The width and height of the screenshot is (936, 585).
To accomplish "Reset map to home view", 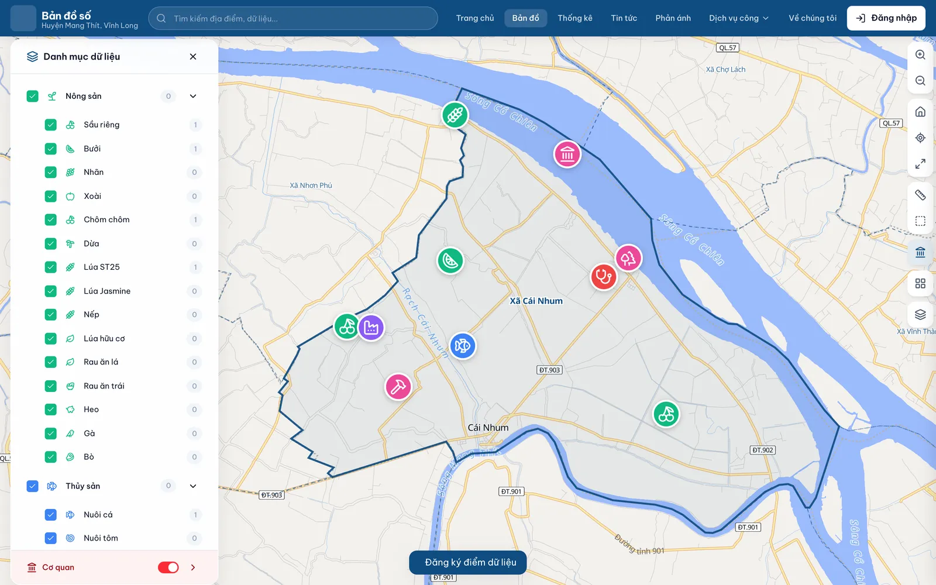I will [920, 112].
